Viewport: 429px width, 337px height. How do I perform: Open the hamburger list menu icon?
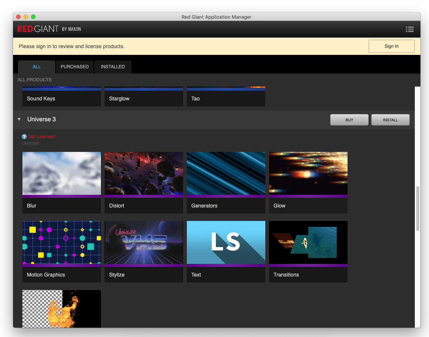(x=410, y=29)
